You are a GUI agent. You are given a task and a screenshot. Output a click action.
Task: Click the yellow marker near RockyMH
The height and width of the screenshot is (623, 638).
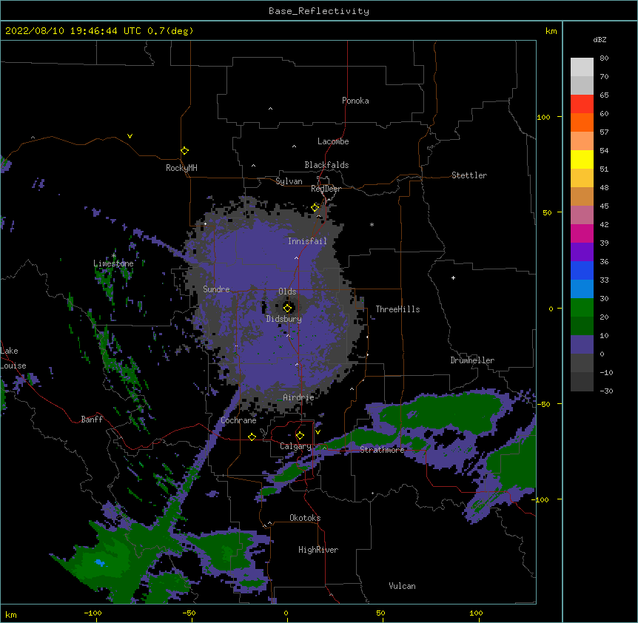click(184, 151)
